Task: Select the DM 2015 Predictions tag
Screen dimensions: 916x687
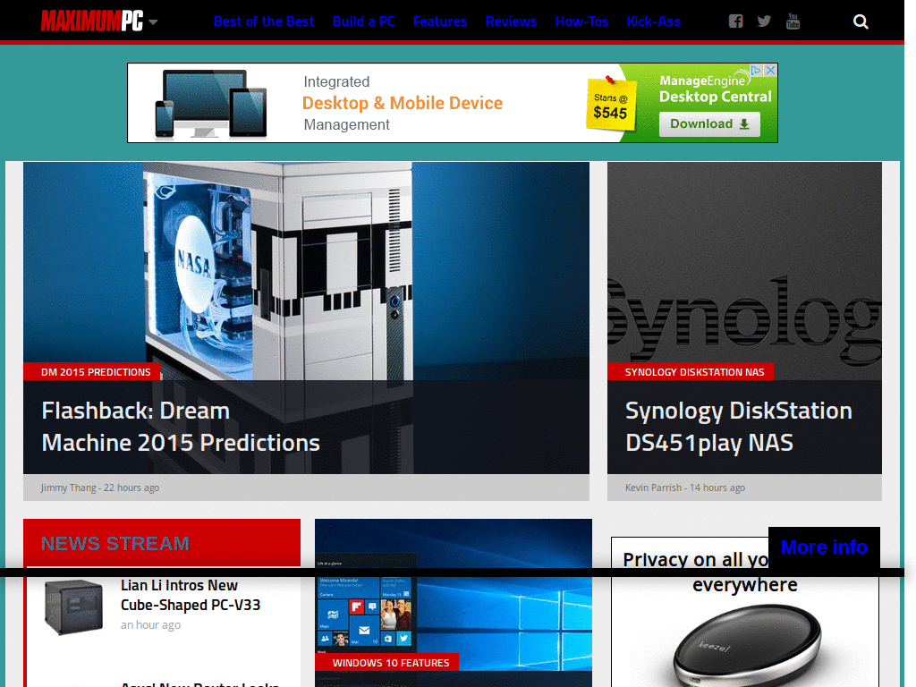Action: 92,371
